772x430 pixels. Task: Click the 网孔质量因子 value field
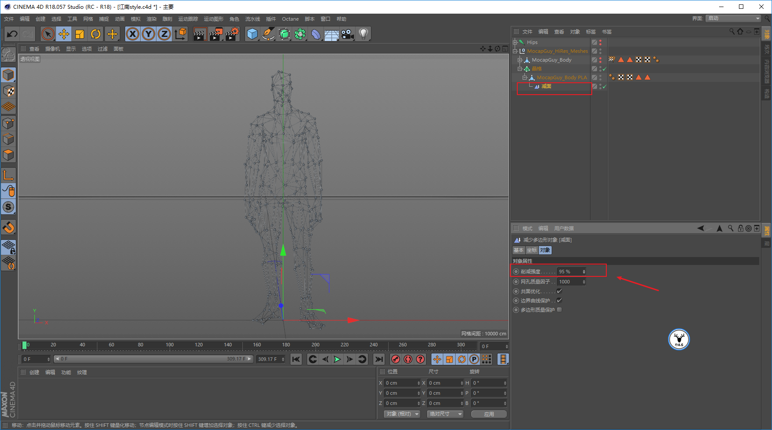click(569, 282)
